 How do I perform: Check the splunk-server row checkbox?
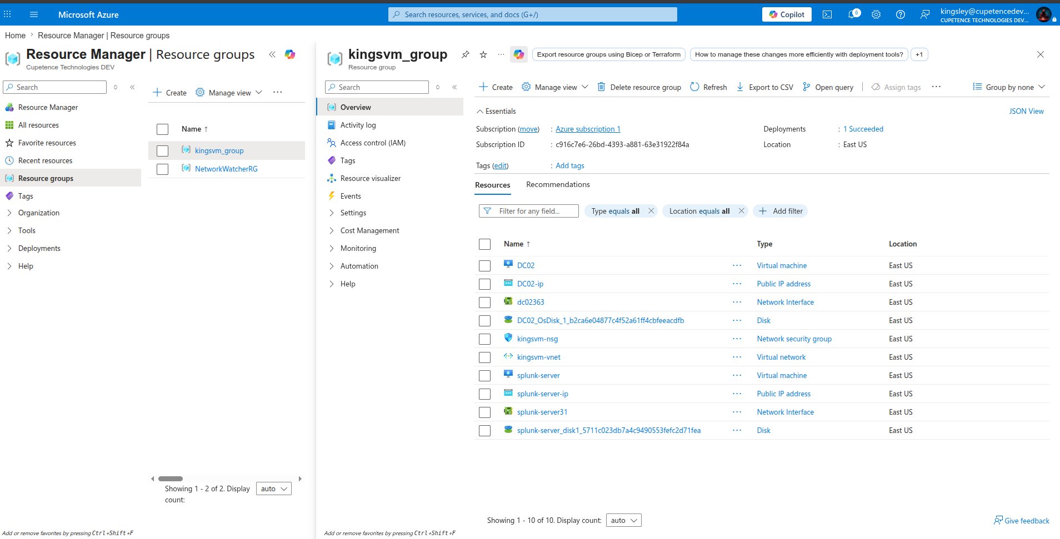click(484, 376)
